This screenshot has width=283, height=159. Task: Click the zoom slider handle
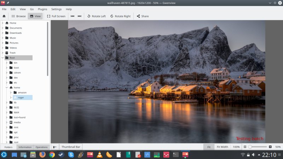pos(250,147)
